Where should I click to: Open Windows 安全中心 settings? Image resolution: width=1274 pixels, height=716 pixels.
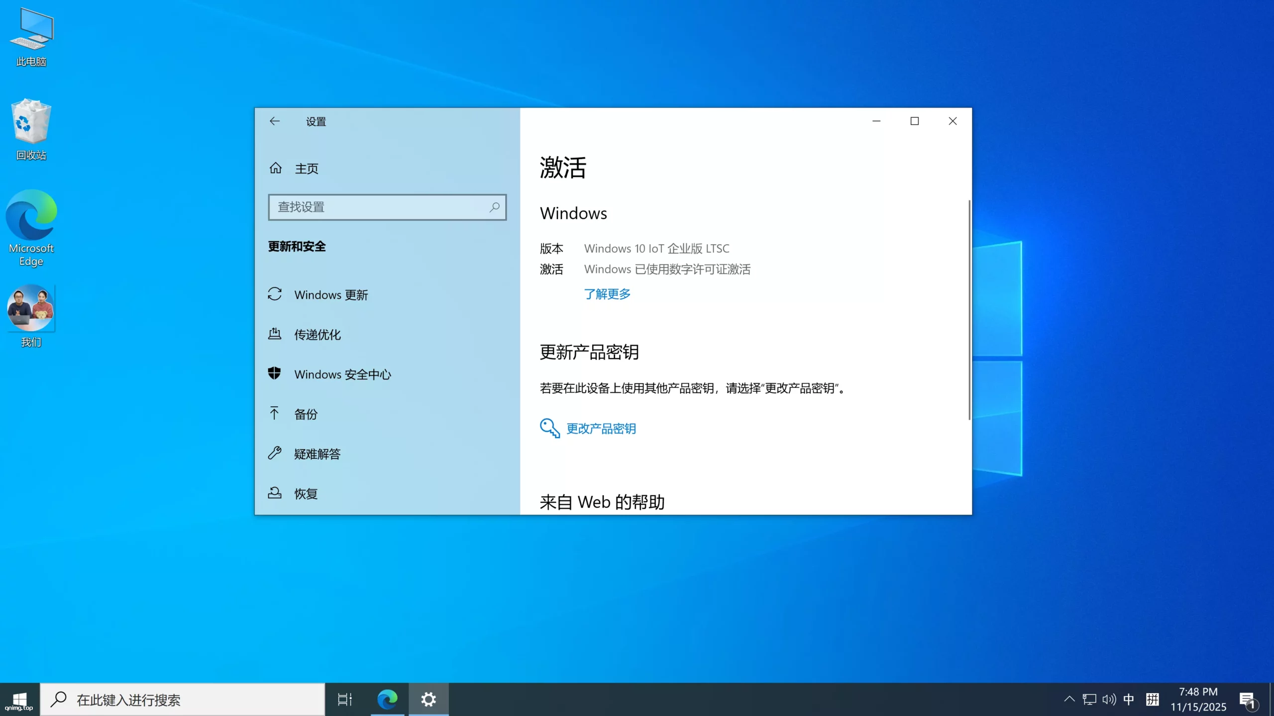tap(342, 374)
